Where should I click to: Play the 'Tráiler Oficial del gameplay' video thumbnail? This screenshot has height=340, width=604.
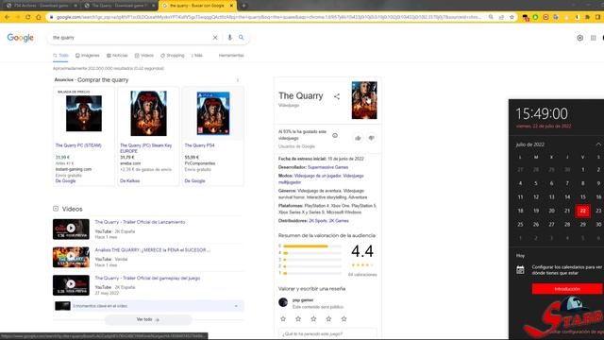coord(71,285)
